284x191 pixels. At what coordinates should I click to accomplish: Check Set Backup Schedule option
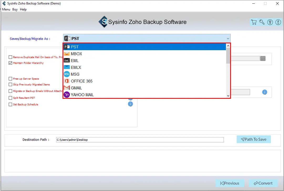[x=10, y=105]
